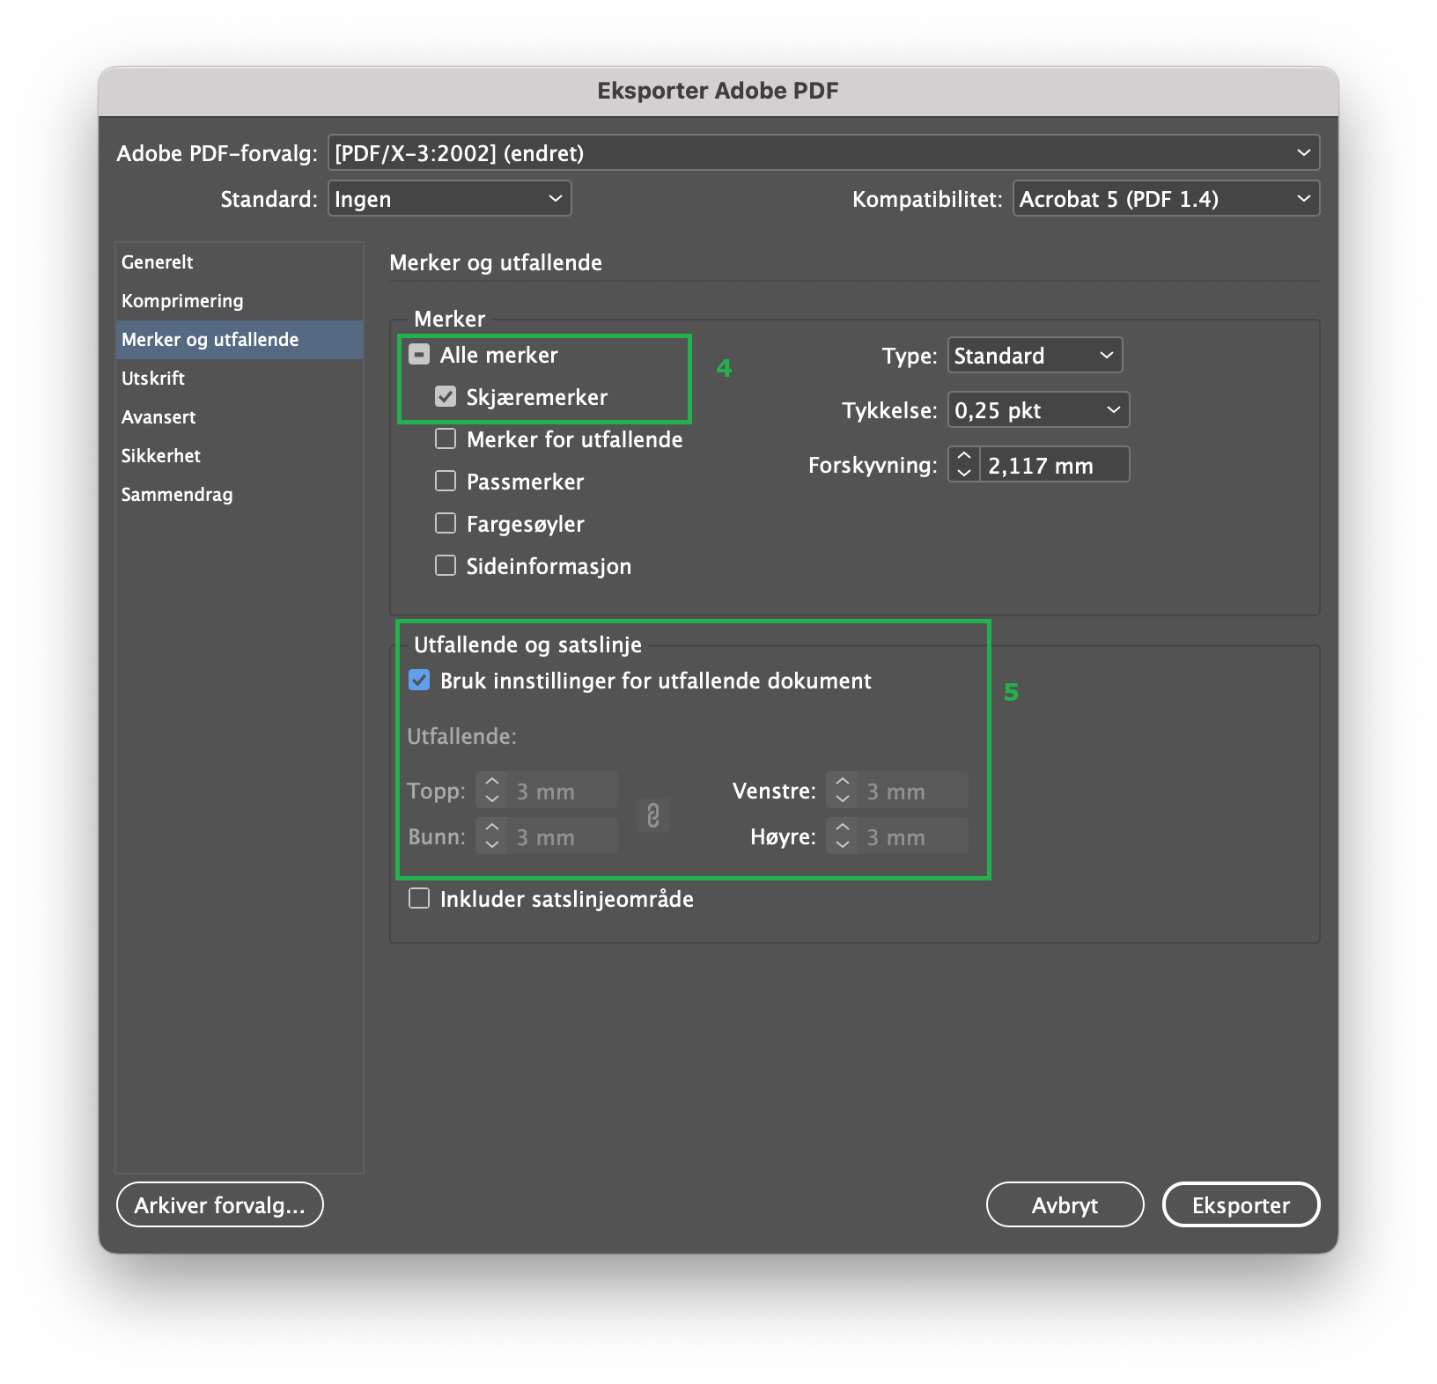
Task: Uncheck the Skjæremerker checkbox
Action: [446, 397]
